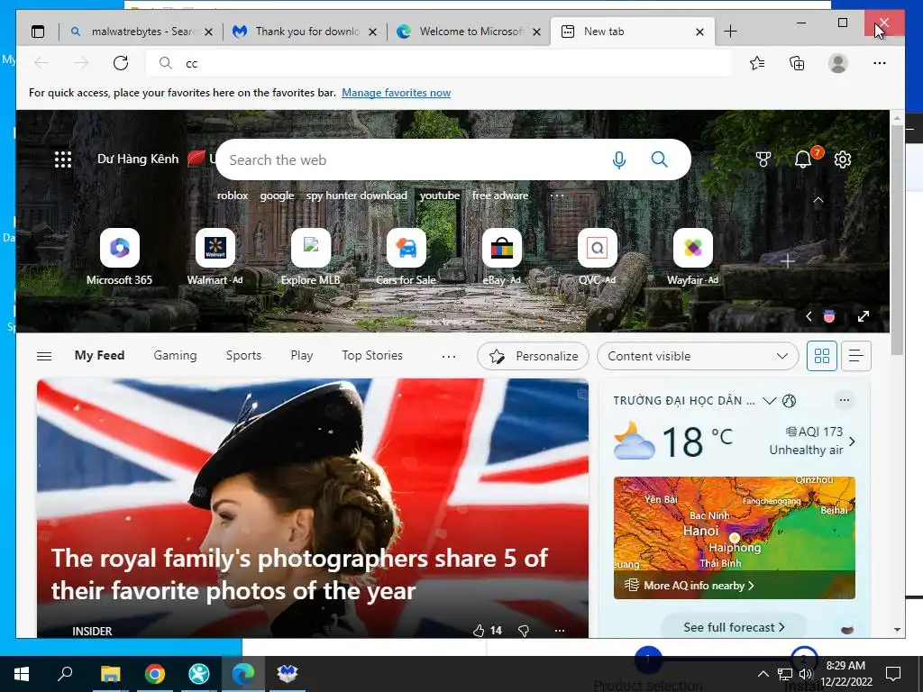The height and width of the screenshot is (692, 923).
Task: Open the user profile avatar
Action: 837,63
